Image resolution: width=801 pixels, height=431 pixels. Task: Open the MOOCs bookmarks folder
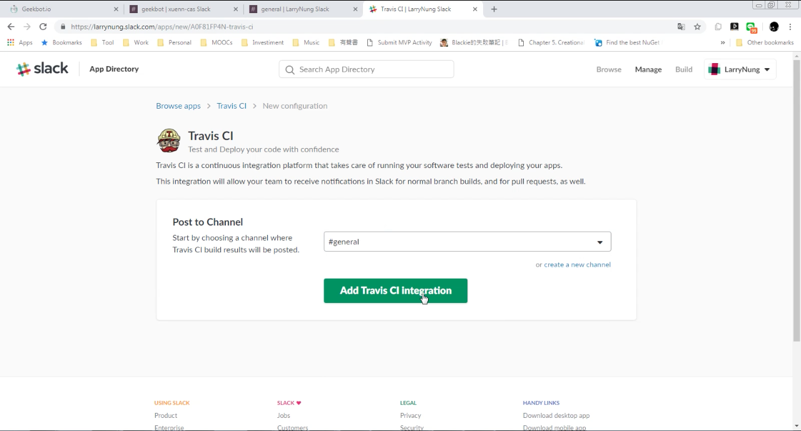[217, 42]
